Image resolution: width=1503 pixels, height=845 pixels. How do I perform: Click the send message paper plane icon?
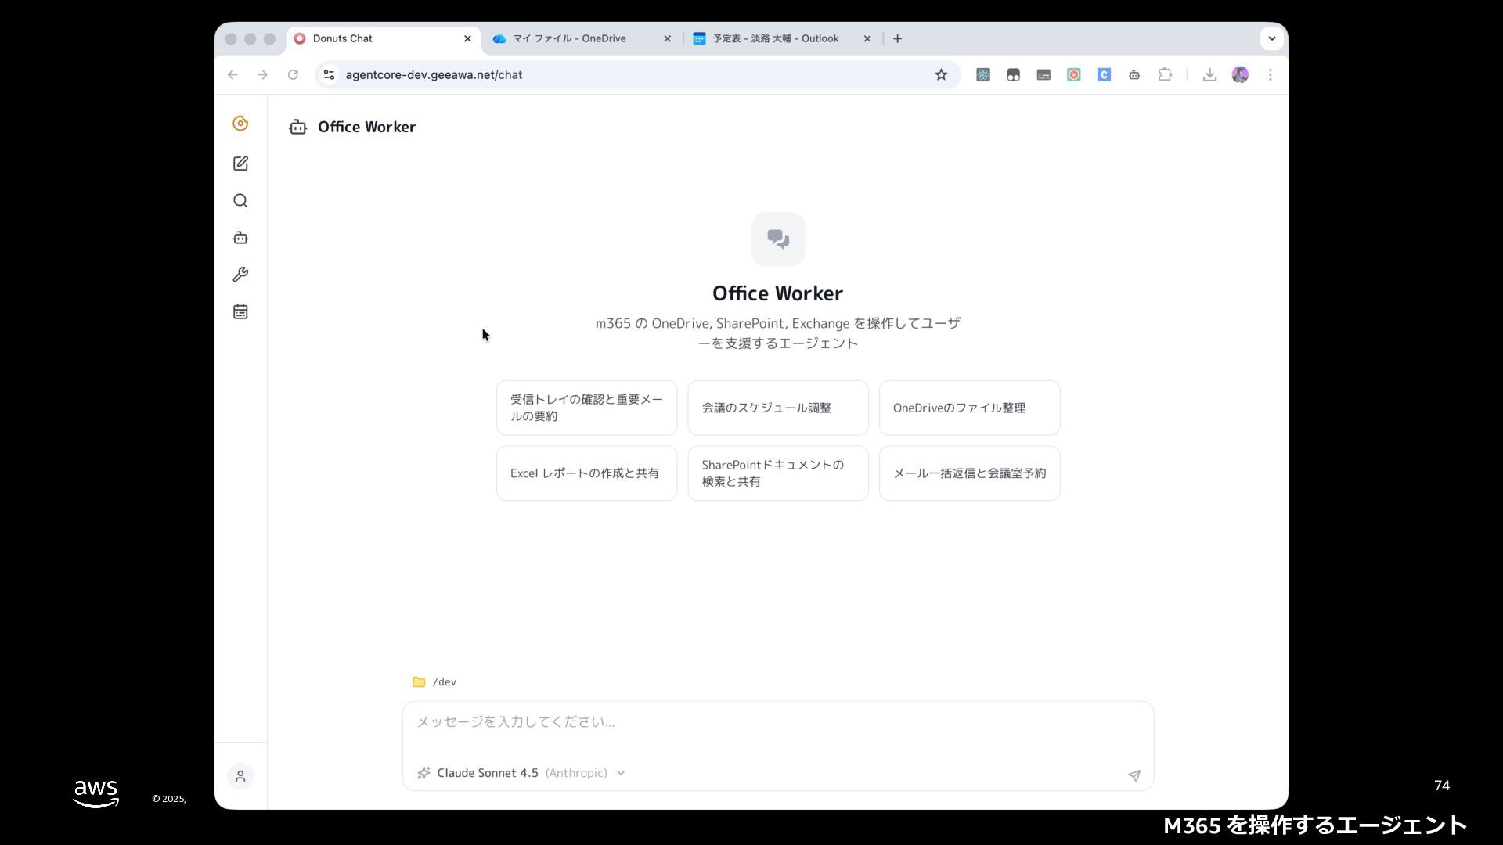tap(1134, 775)
